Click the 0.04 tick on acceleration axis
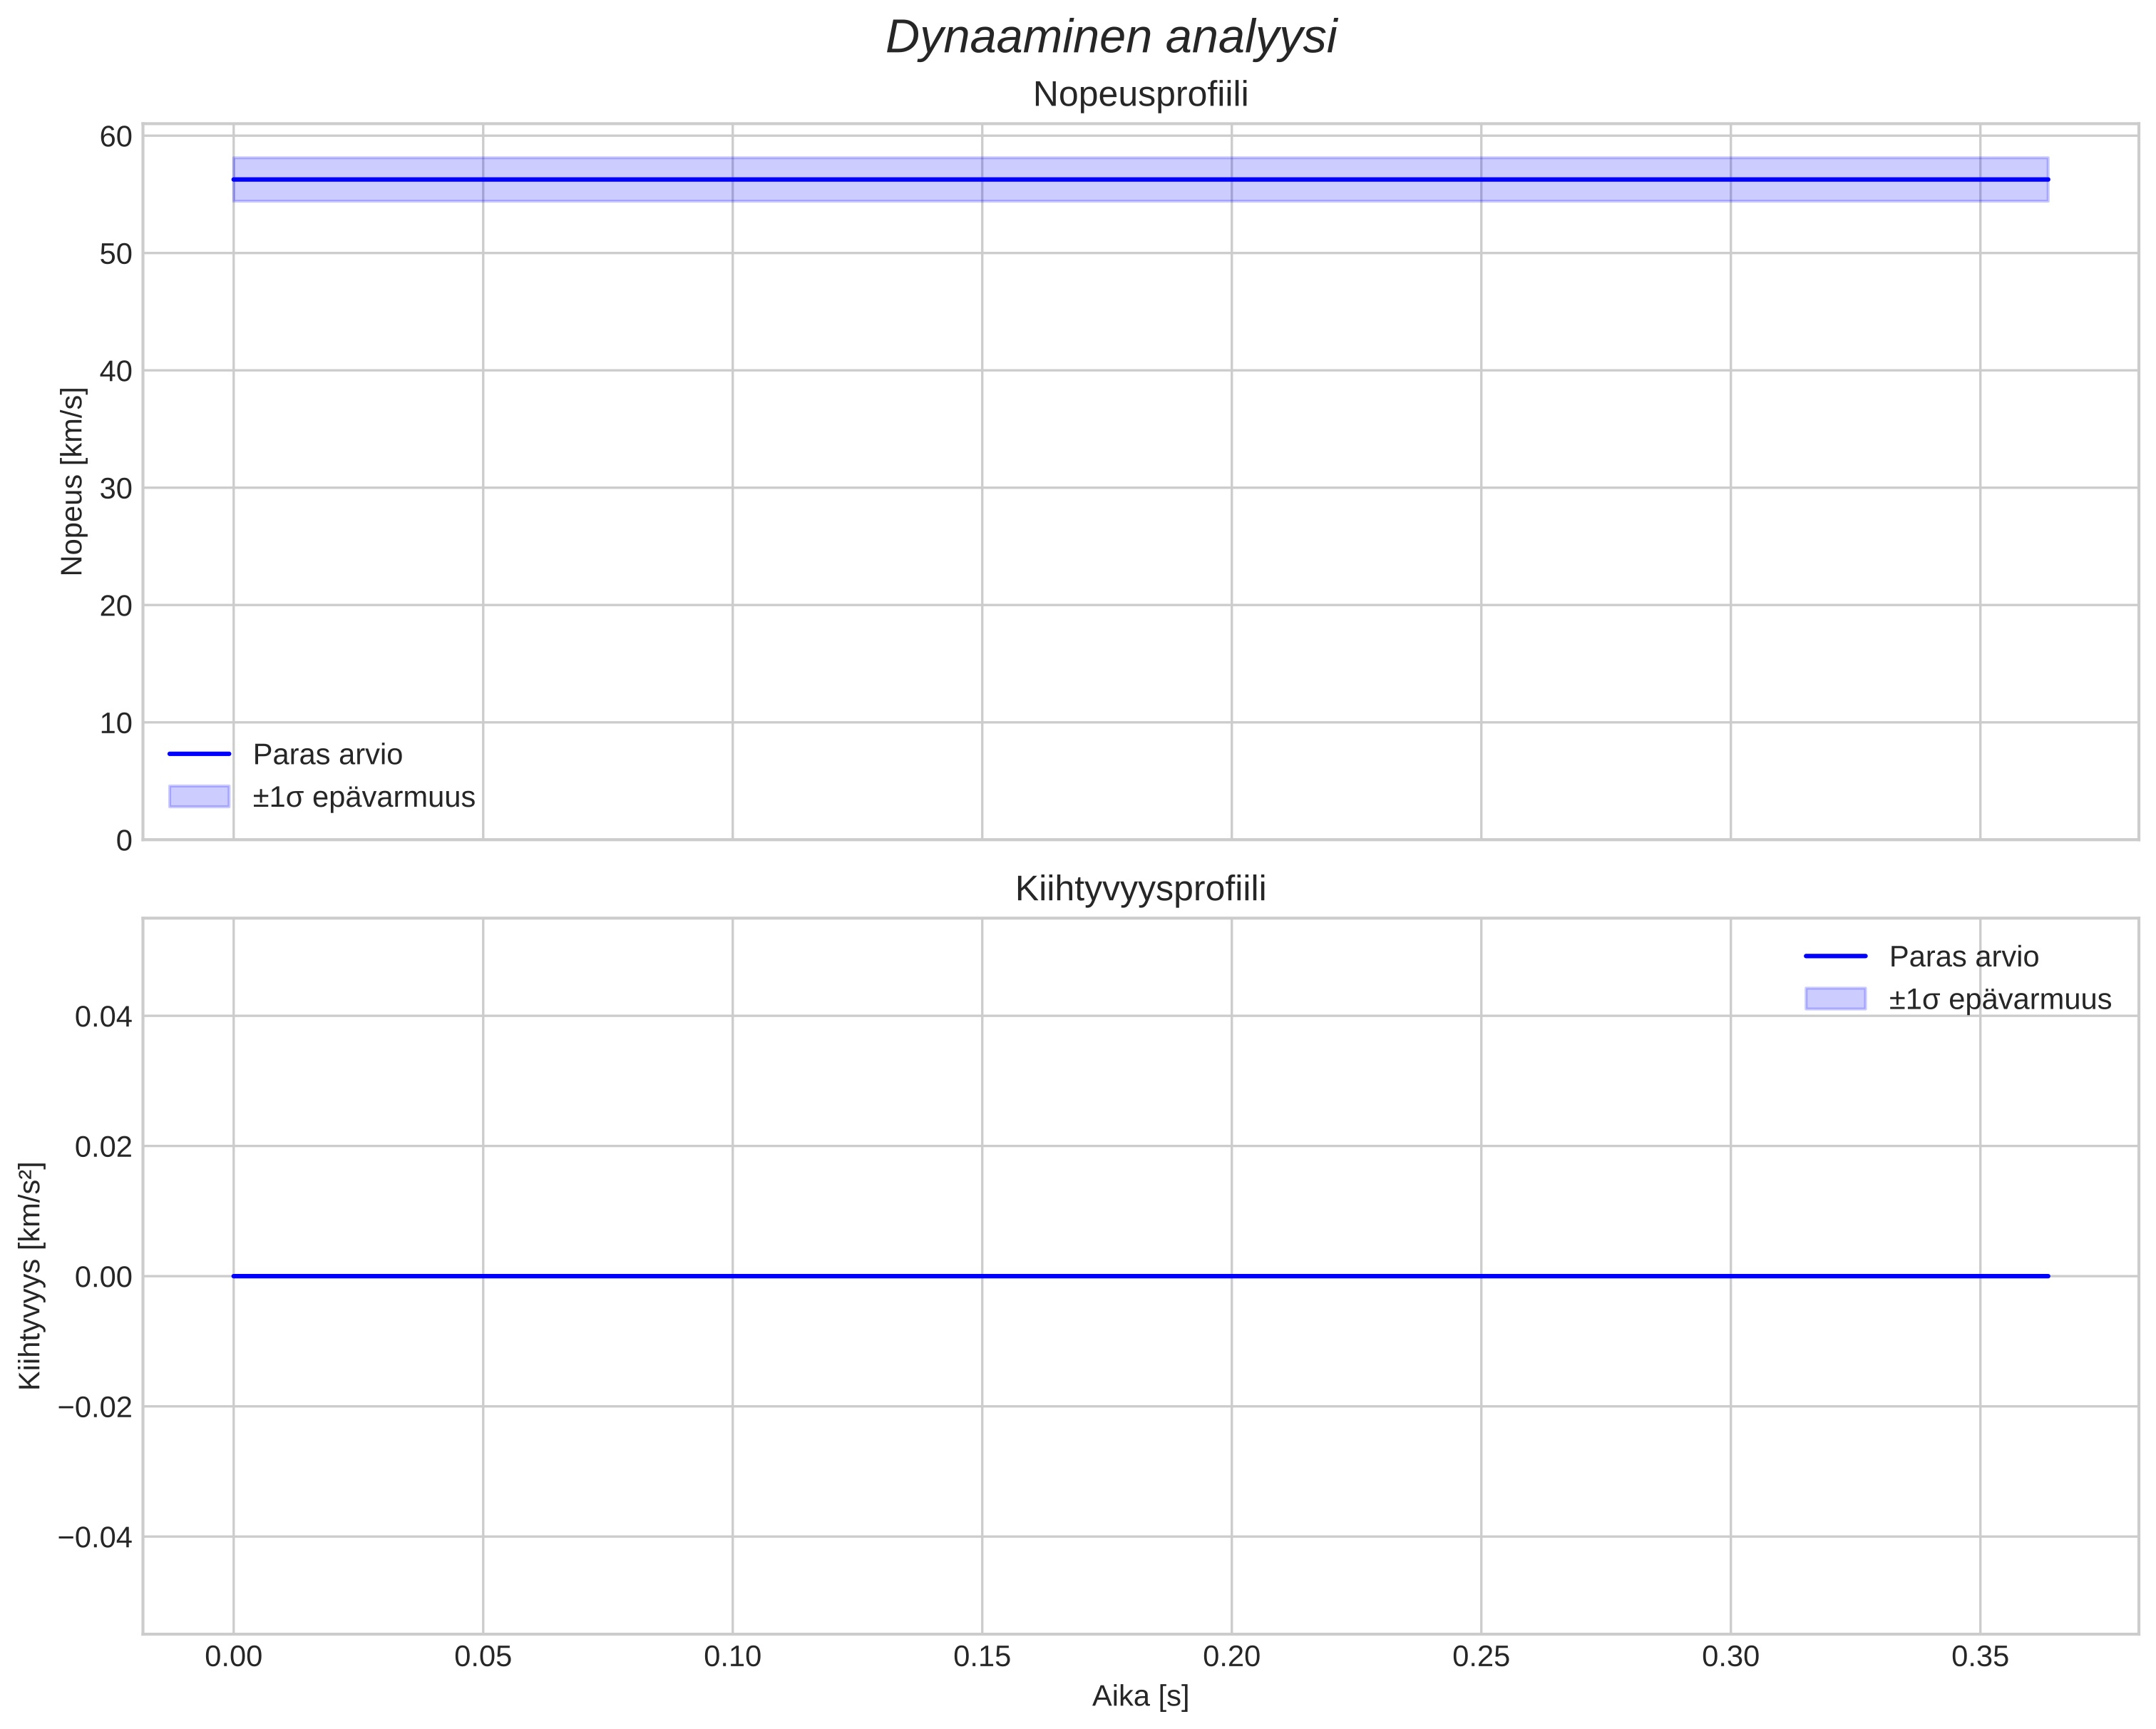Screen dimensions: 2156x1729 [x=103, y=1018]
